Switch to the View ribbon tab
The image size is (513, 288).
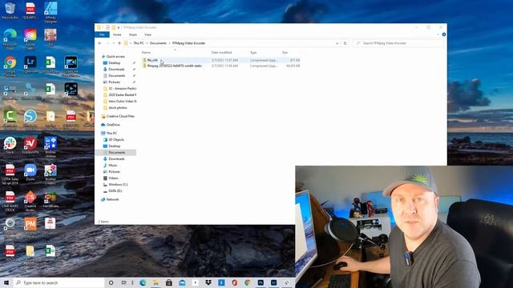147,34
